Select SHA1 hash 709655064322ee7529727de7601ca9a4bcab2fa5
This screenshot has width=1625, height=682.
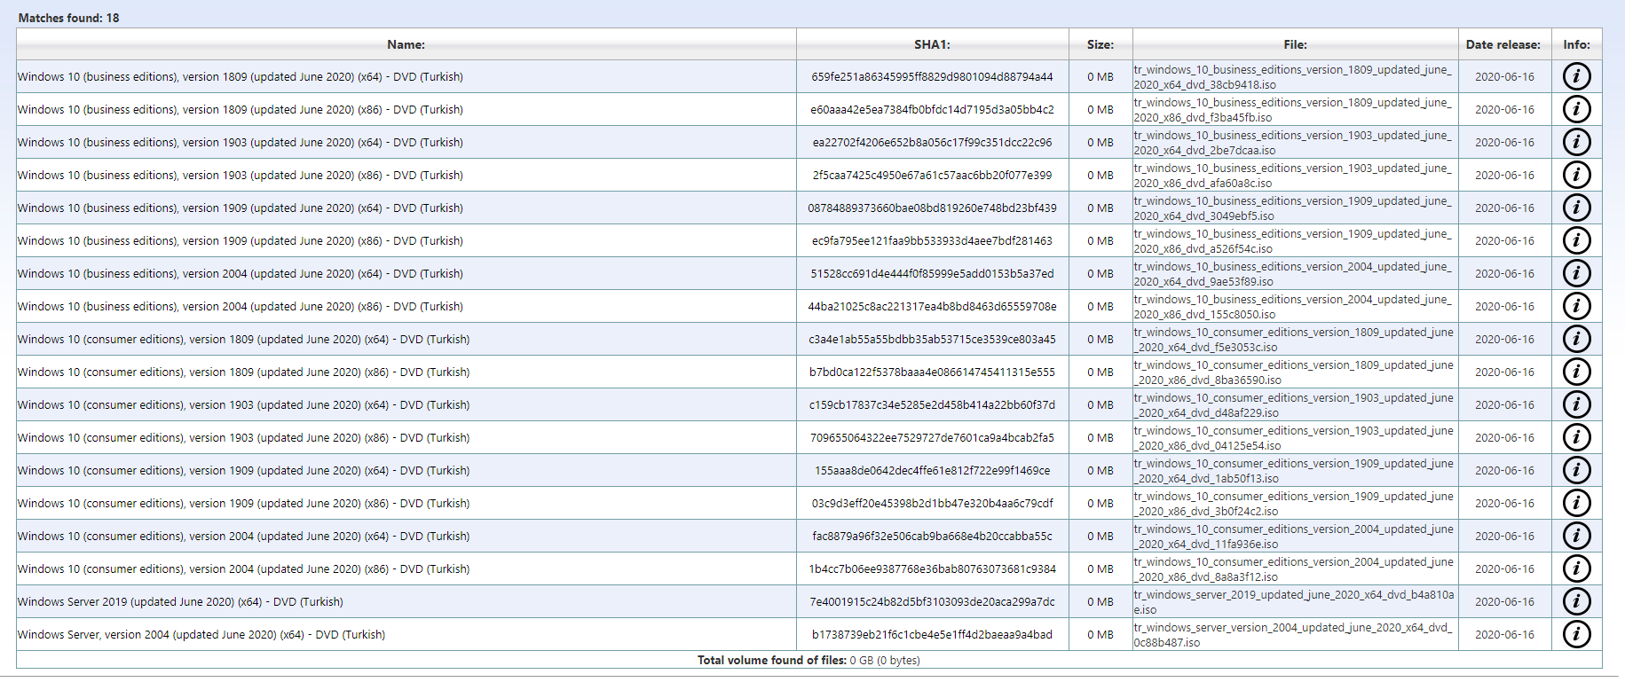click(x=932, y=438)
